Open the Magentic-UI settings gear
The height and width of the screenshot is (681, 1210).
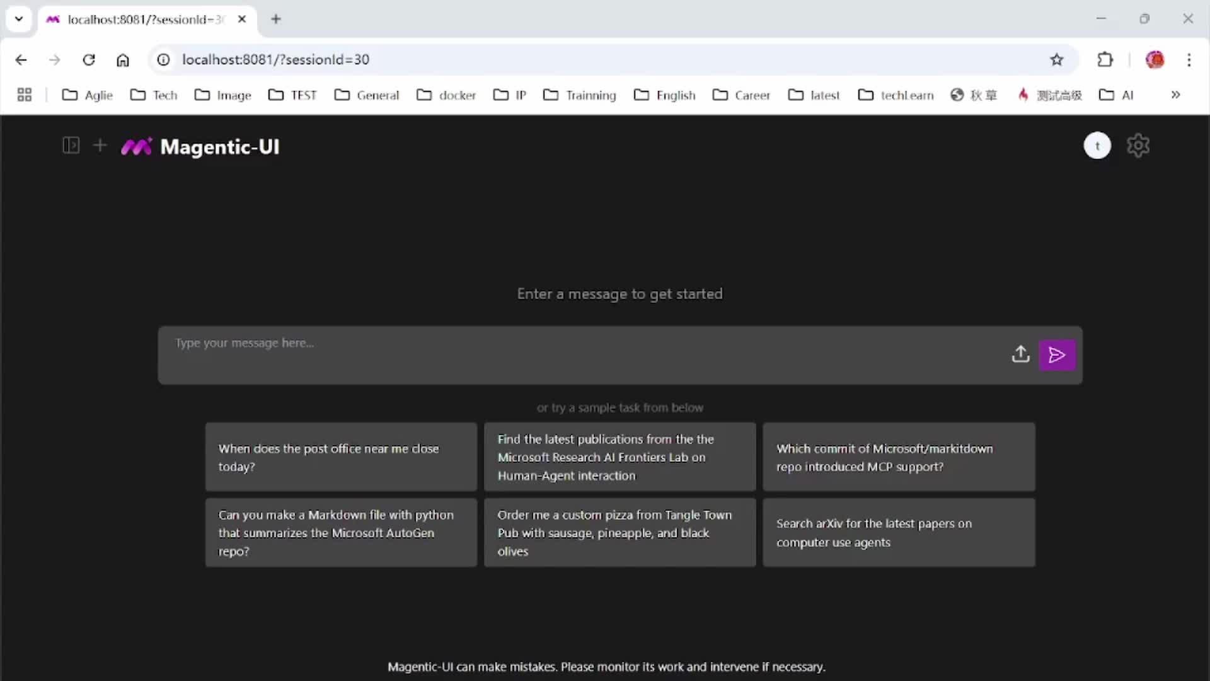tap(1139, 145)
